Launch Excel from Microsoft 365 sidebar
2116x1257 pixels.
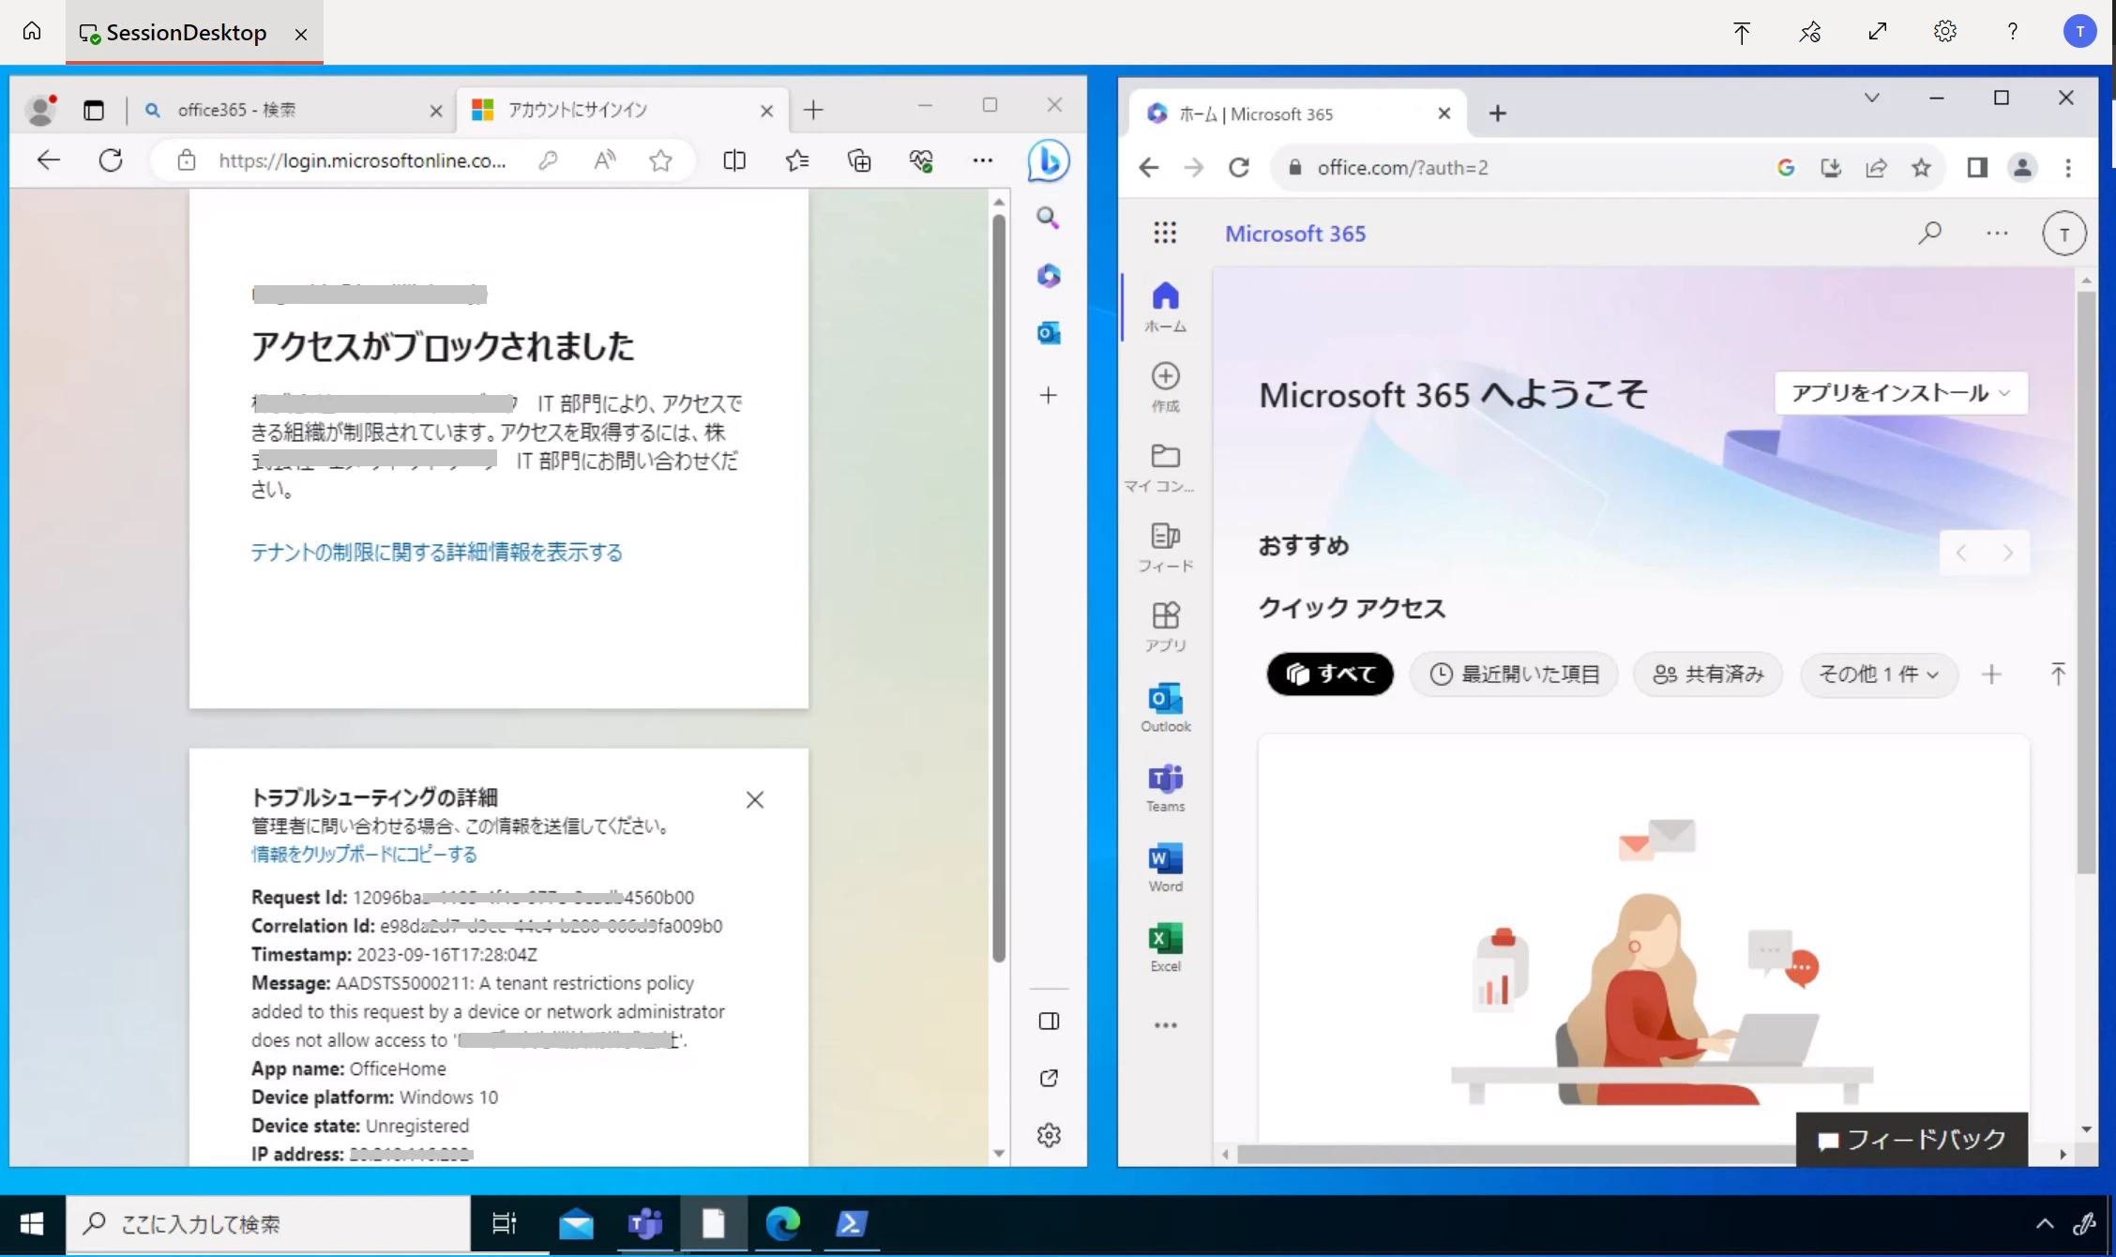[x=1166, y=947]
